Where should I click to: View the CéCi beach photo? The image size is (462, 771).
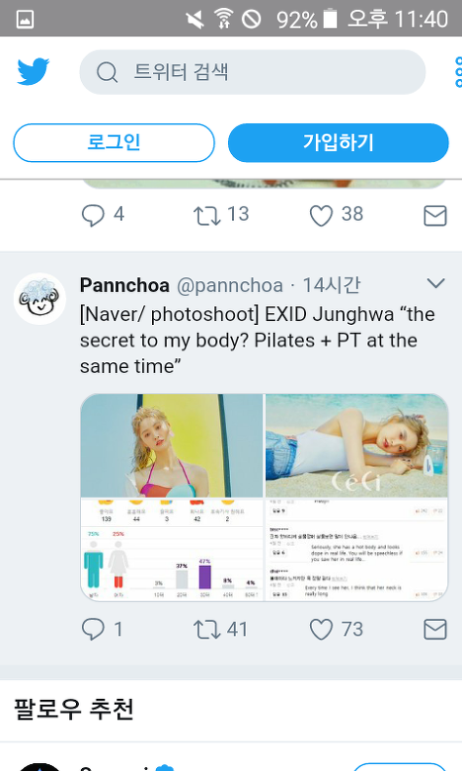[357, 445]
